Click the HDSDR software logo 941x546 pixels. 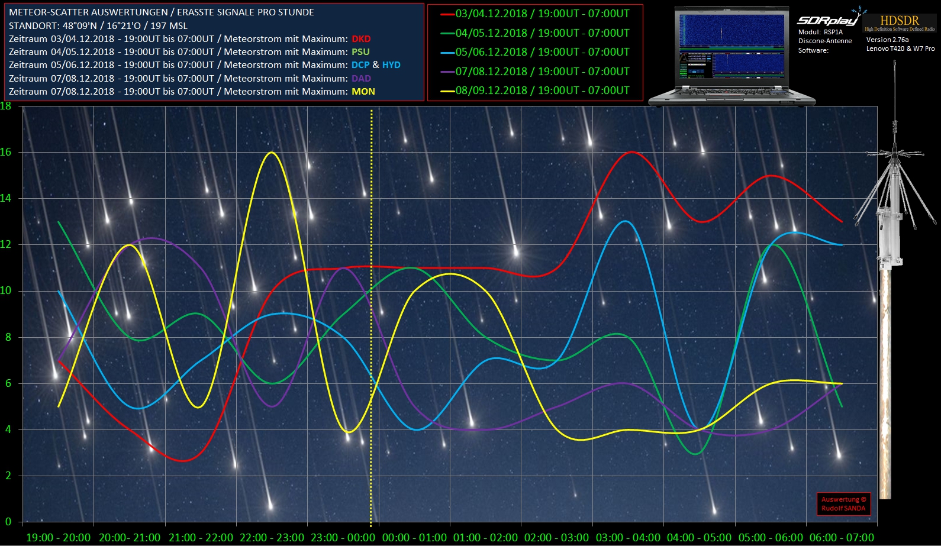pos(900,22)
